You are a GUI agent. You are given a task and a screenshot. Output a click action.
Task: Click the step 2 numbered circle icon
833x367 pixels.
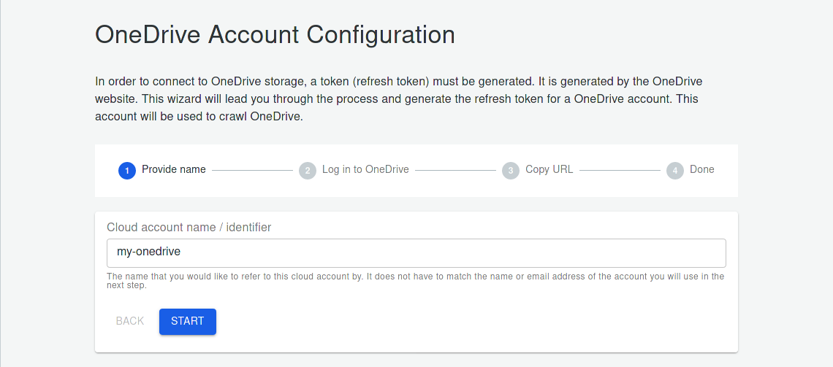click(x=308, y=171)
